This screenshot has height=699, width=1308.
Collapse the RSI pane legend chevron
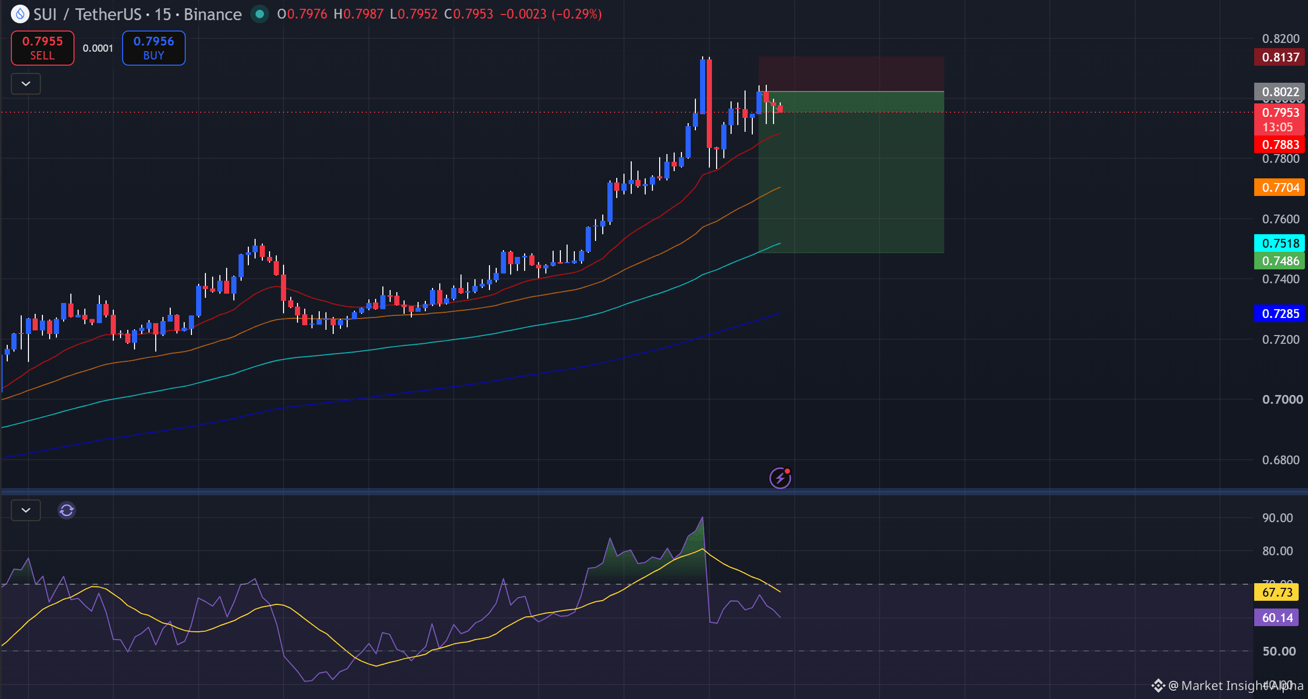(x=26, y=510)
